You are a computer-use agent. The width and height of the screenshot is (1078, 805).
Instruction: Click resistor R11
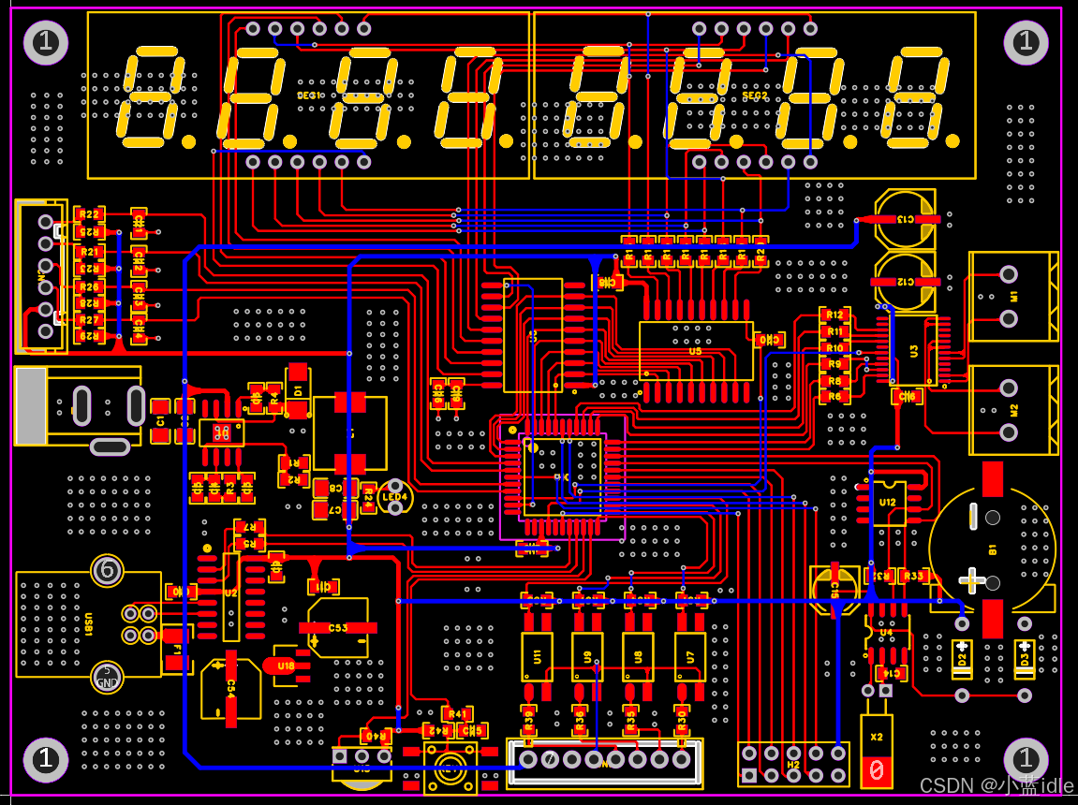834,331
